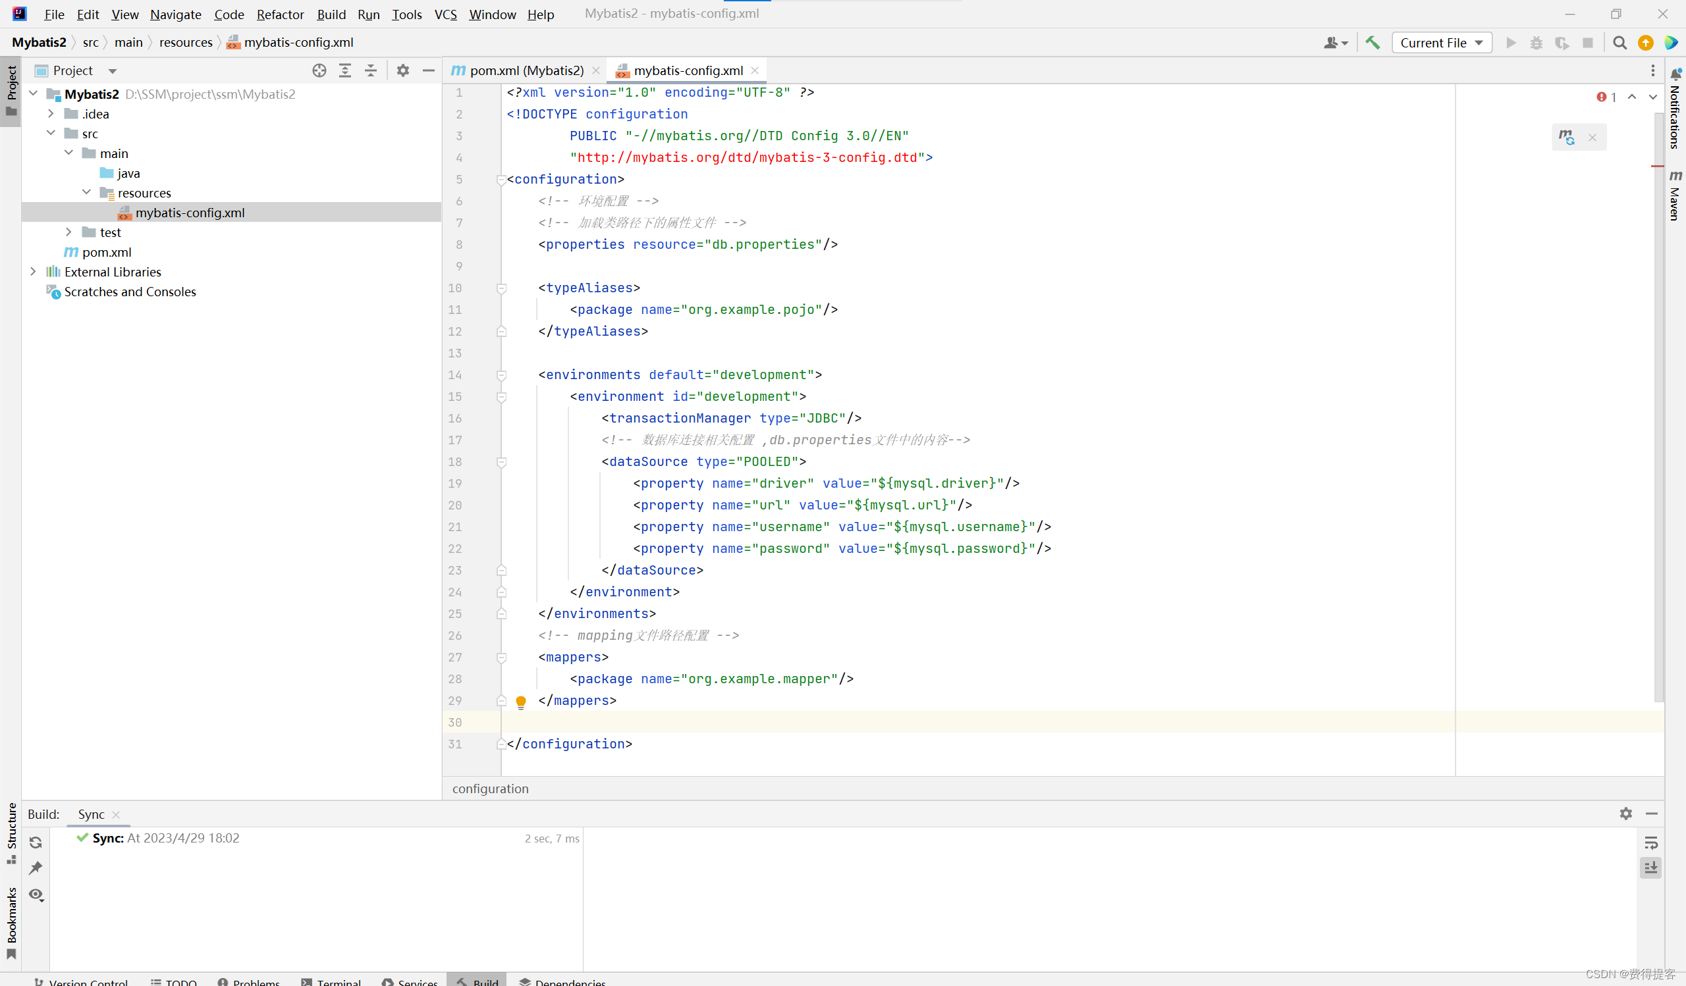Click resources in breadcrumb path
The height and width of the screenshot is (986, 1686).
(185, 42)
